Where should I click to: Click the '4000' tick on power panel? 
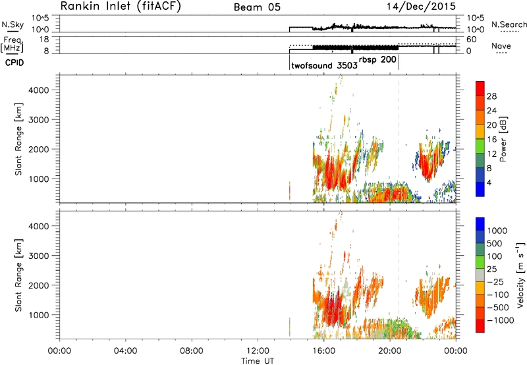point(39,90)
